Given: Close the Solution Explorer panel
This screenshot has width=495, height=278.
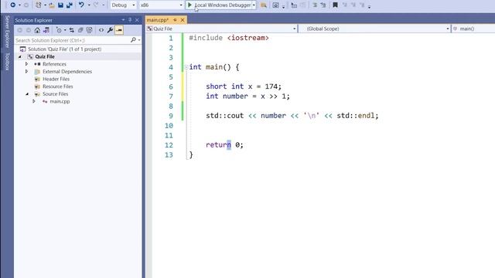Looking at the screenshot, I should point(137,20).
